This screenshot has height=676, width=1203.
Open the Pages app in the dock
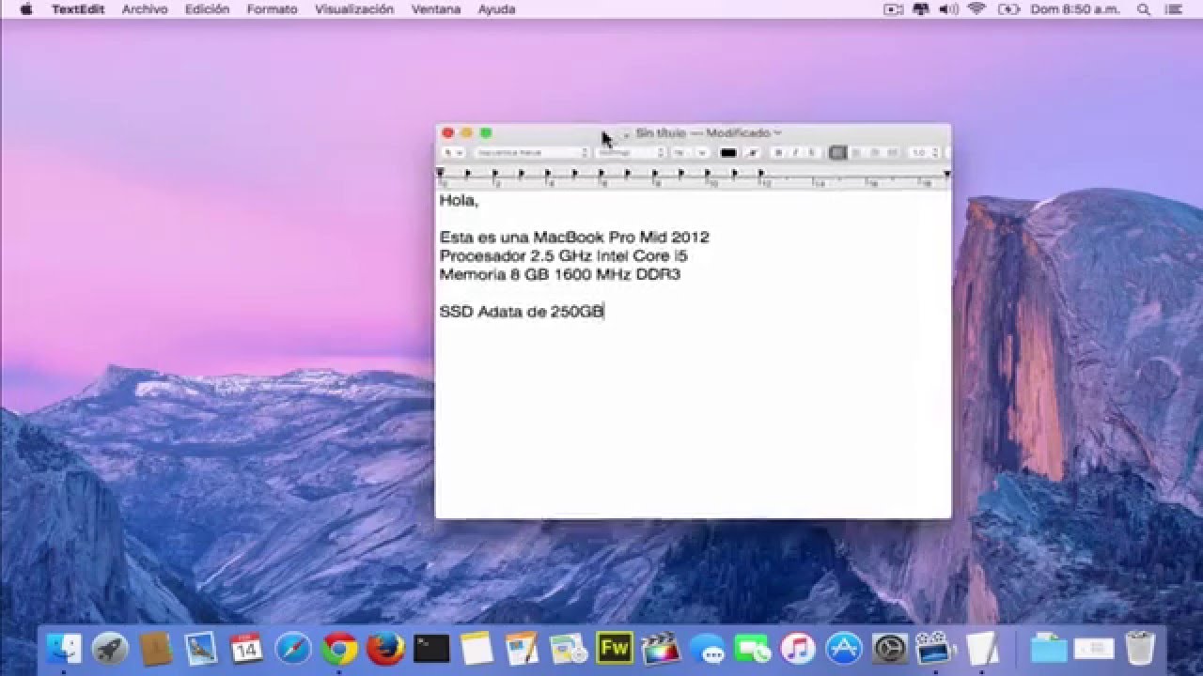522,648
